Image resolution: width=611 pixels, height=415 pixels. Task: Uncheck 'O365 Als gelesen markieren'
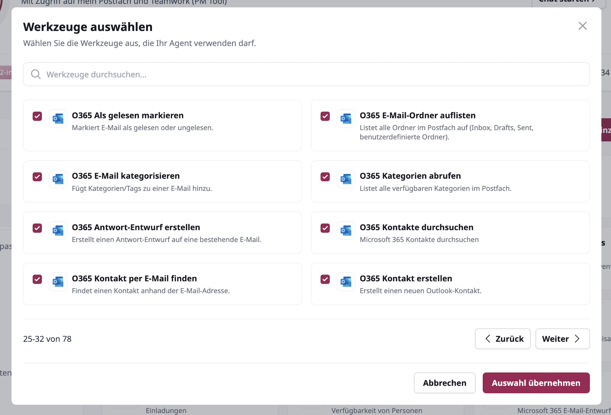pyautogui.click(x=37, y=116)
